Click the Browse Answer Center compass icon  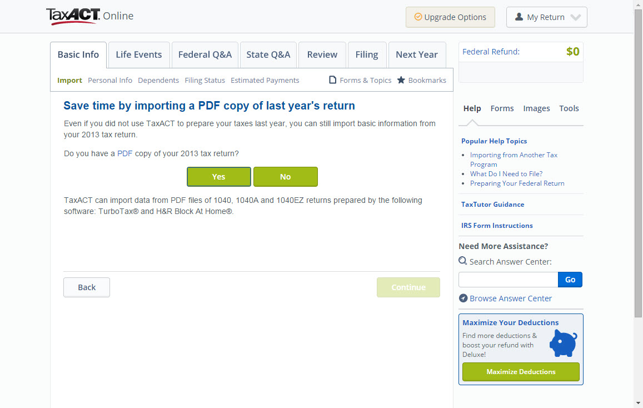tap(463, 298)
